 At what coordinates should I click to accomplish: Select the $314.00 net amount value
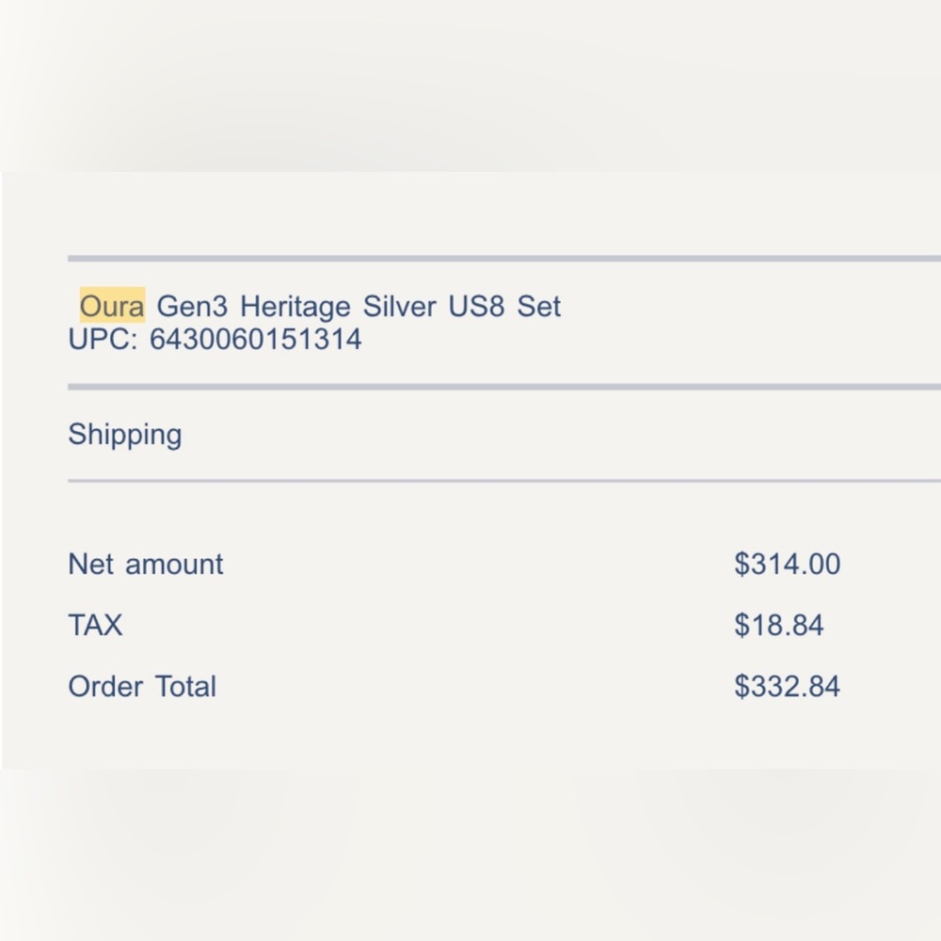point(788,564)
